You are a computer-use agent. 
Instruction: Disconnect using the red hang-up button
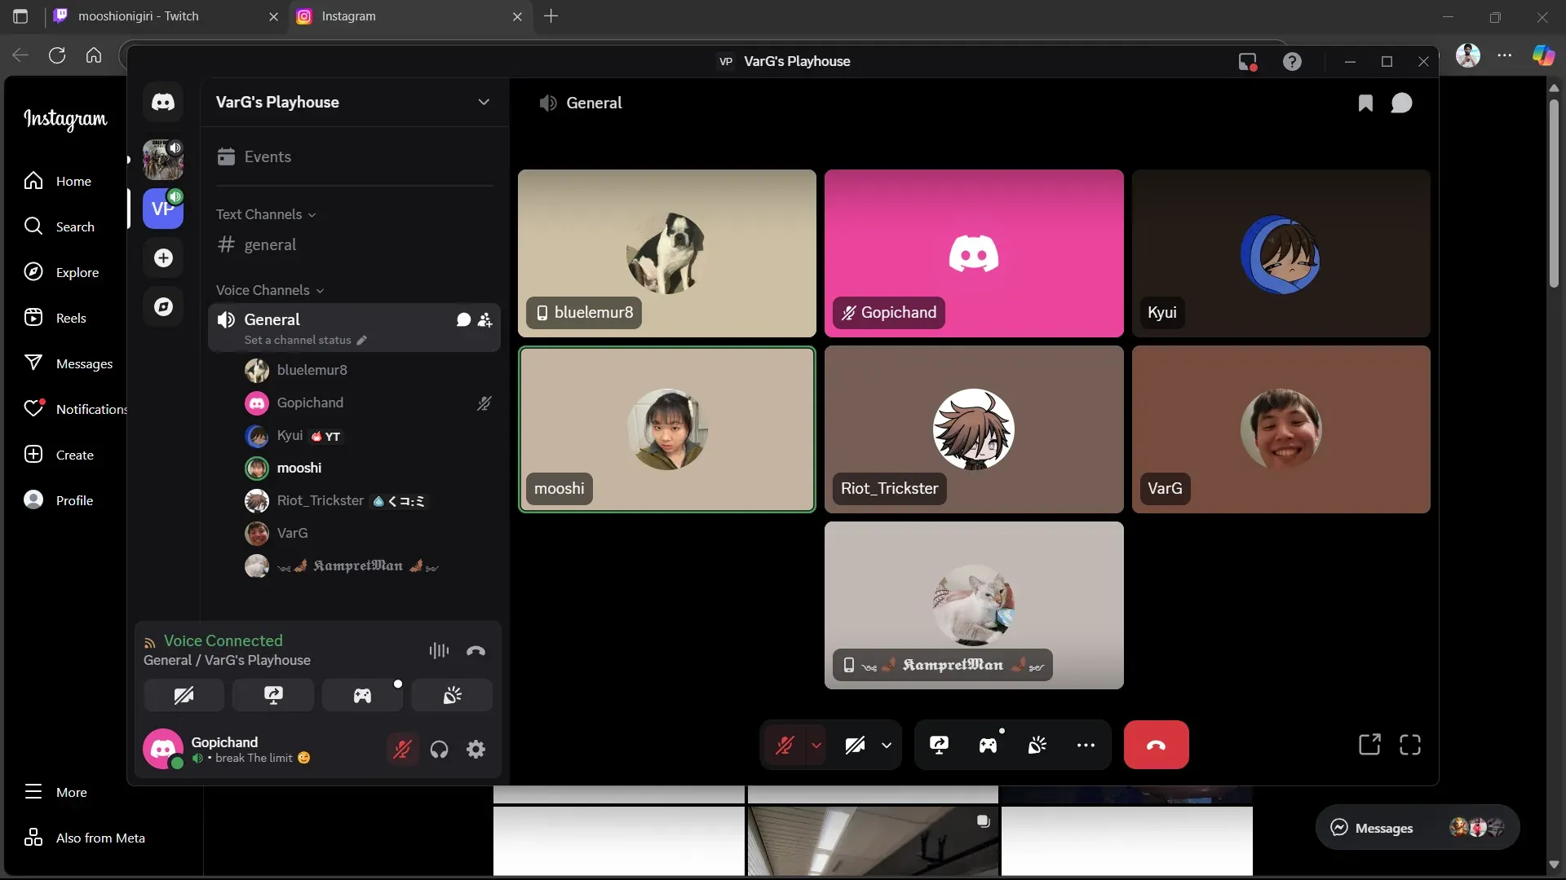pyautogui.click(x=1156, y=745)
